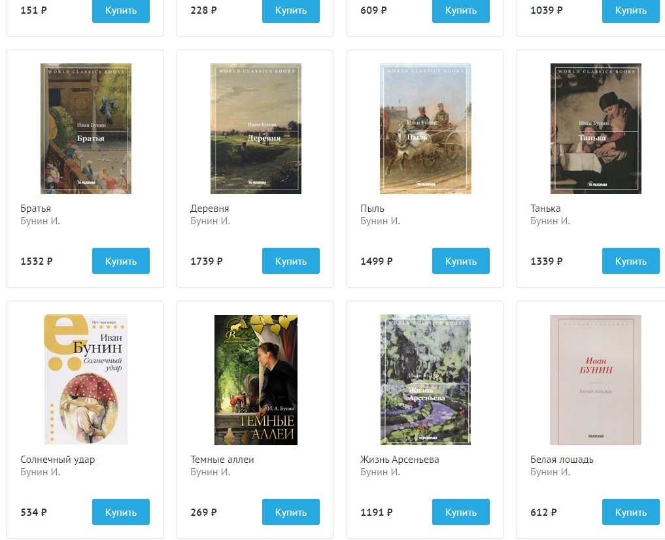Open the Танька book cover image

596,129
